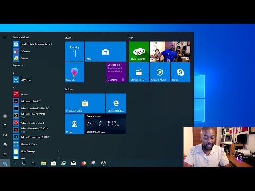The height and width of the screenshot is (191, 255).
Task: Open Firefox from the taskbar
Action: pos(83,163)
